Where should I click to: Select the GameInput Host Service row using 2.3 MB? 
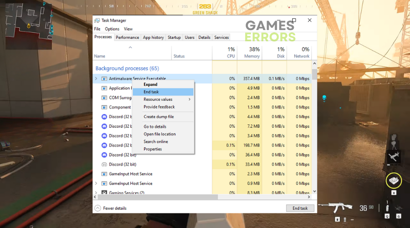coord(202,174)
